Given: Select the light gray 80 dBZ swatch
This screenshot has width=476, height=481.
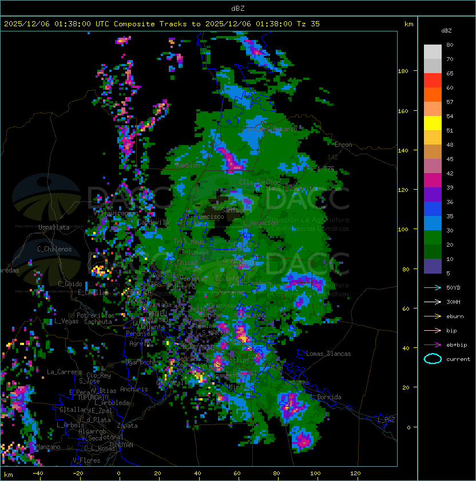Looking at the screenshot, I should [x=433, y=51].
